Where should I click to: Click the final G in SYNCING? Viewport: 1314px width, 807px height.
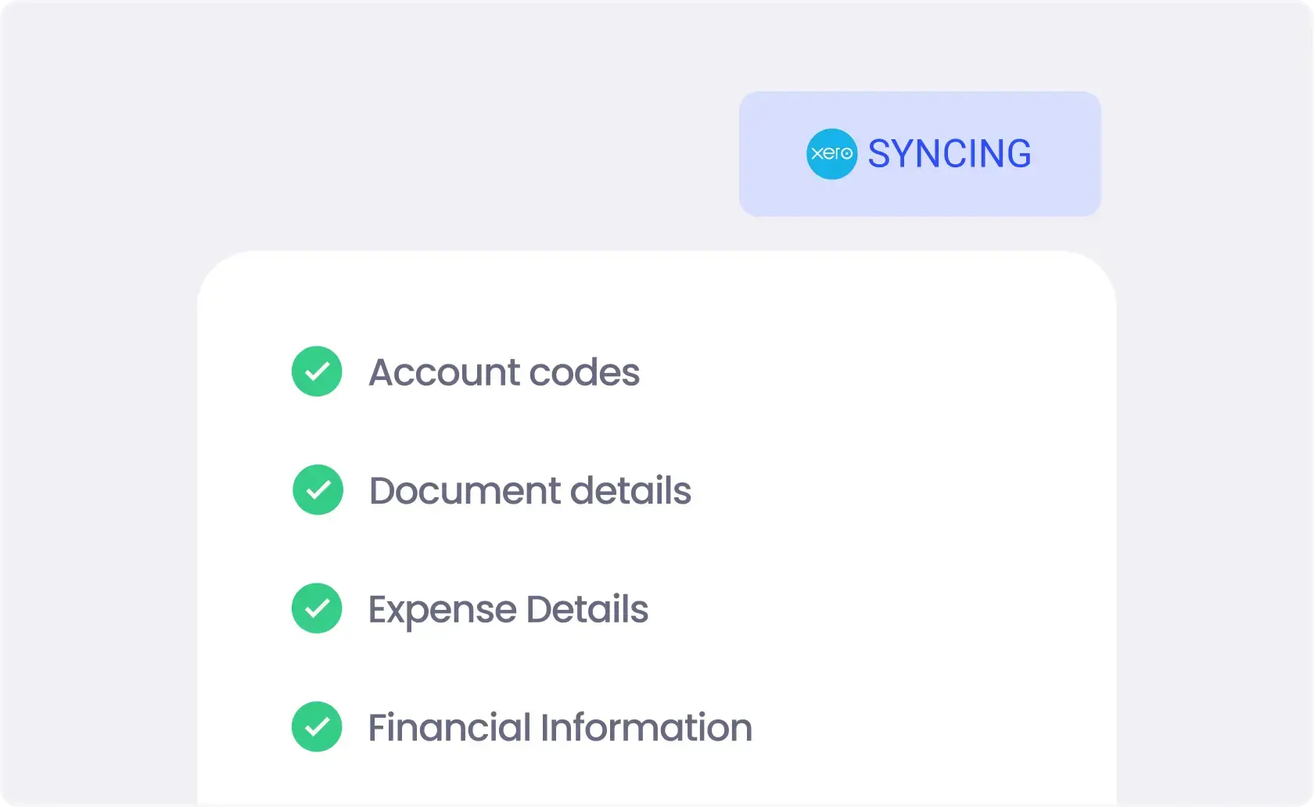[1018, 154]
